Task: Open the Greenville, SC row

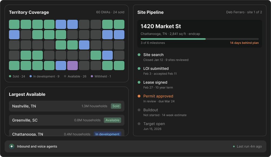Action: [x=67, y=120]
